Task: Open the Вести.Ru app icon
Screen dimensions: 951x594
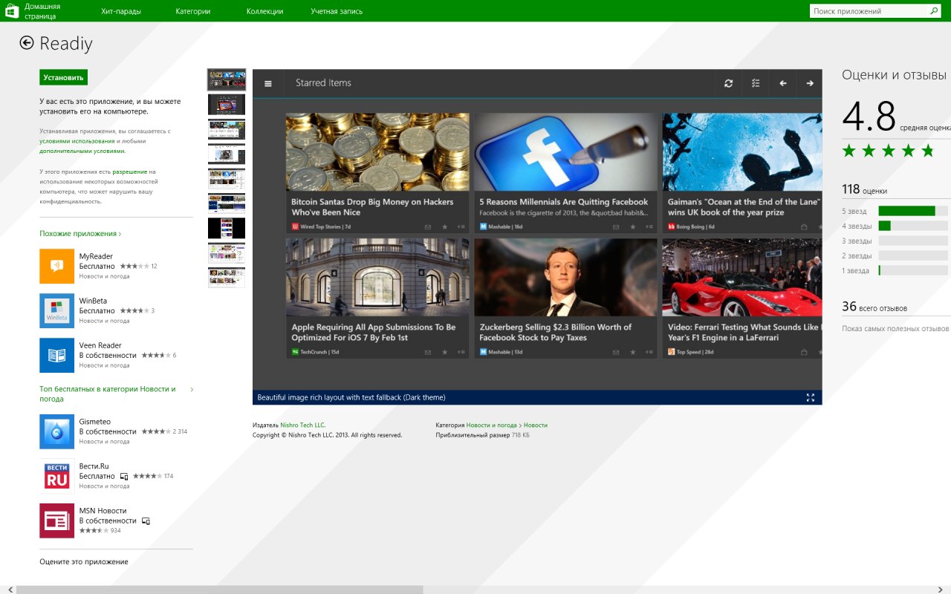Action: tap(56, 476)
